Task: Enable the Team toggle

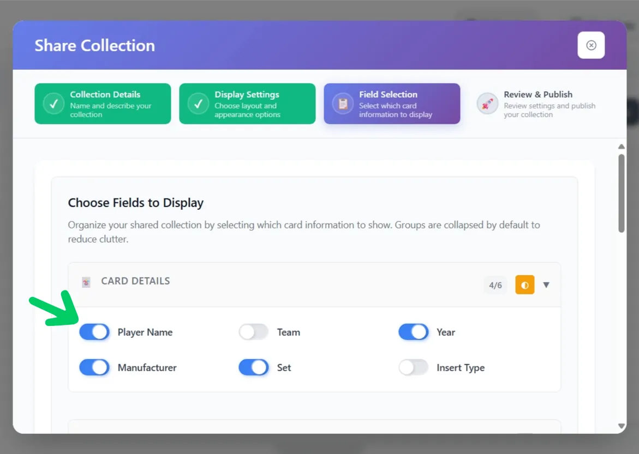Action: click(253, 332)
